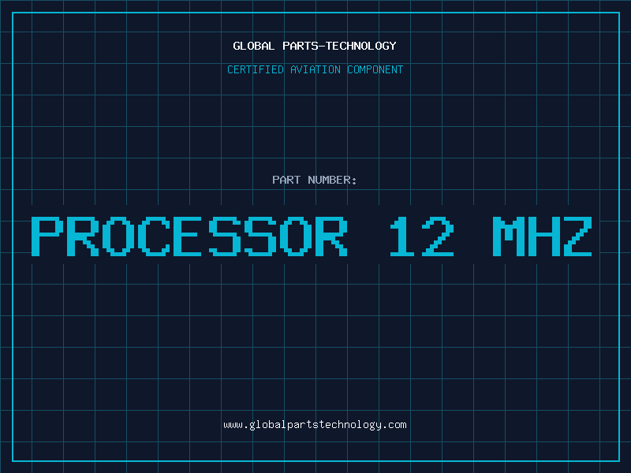This screenshot has width=631, height=473.
Task: Open the www.globalpartstechnology.com link
Action: 315,425
